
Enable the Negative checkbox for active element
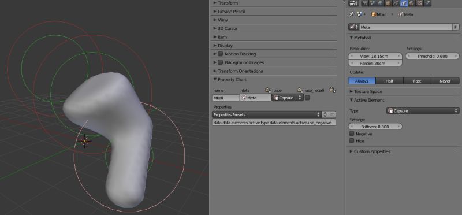pyautogui.click(x=351, y=134)
